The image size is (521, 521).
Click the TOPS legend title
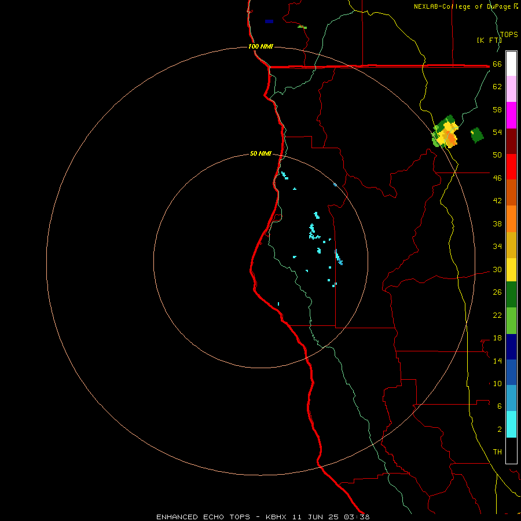[x=509, y=34]
